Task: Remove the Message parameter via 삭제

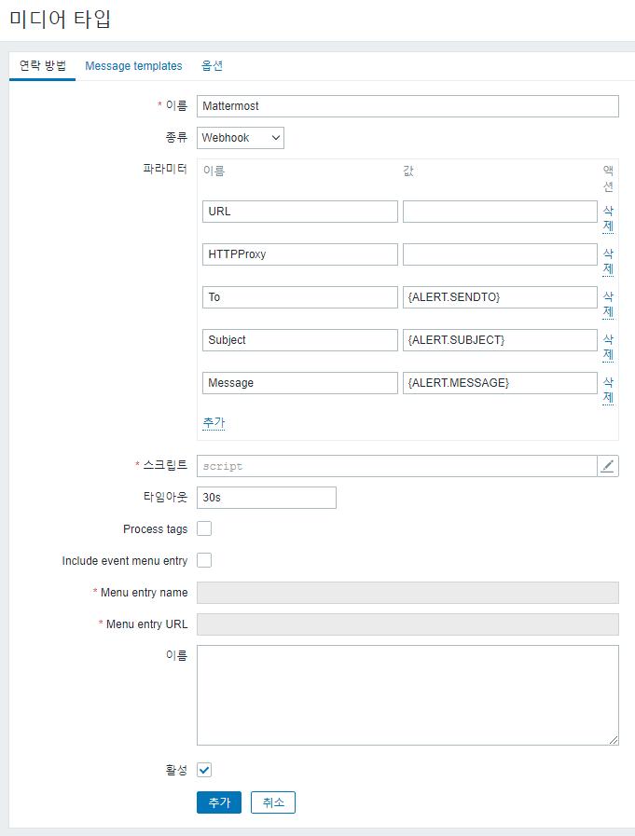Action: pos(608,390)
